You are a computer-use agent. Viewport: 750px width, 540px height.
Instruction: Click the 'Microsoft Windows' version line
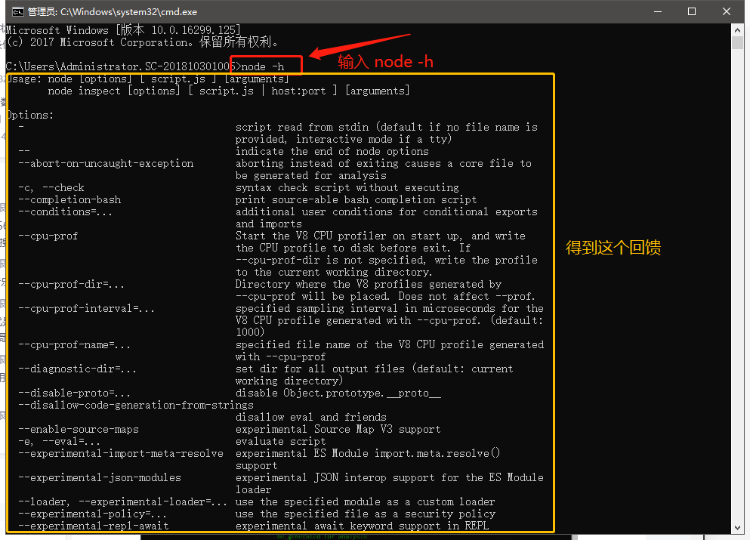tap(123, 30)
